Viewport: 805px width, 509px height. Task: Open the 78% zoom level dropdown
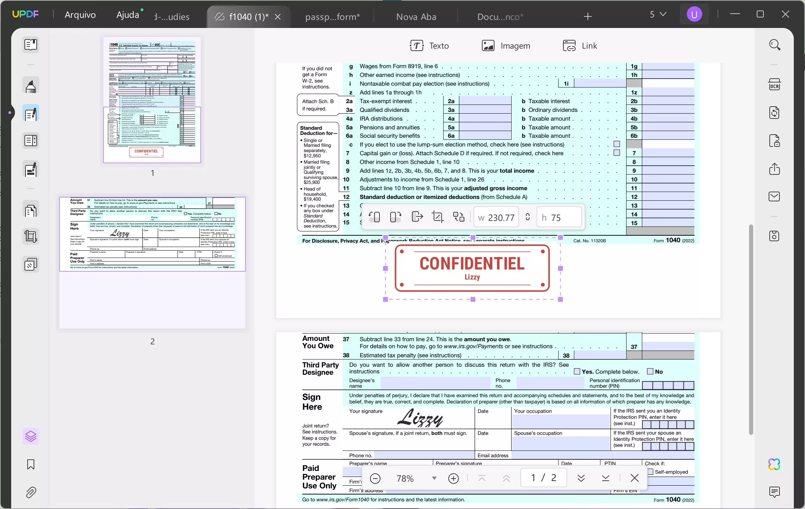434,478
